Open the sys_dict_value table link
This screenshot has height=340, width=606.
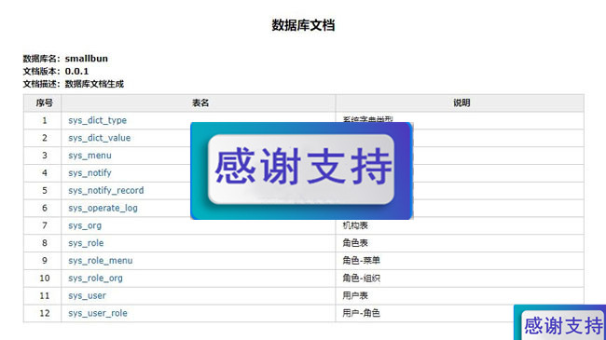click(x=100, y=138)
